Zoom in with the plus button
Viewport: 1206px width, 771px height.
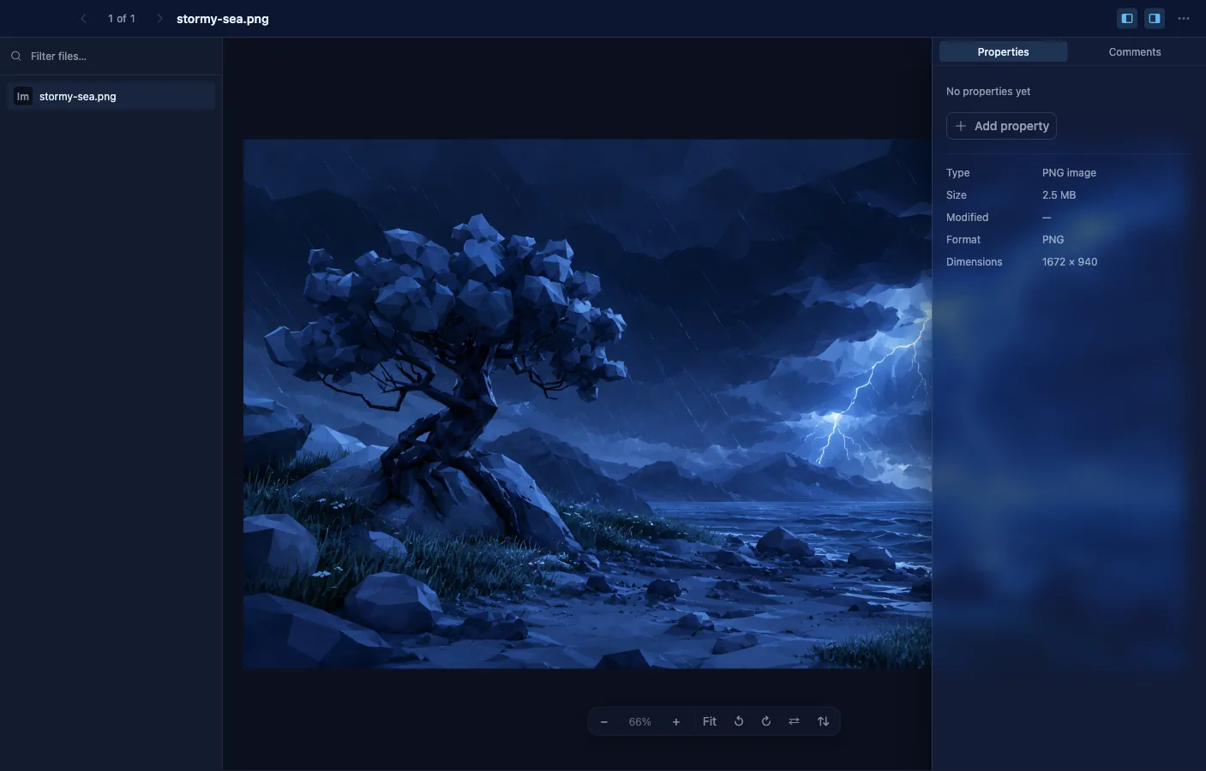point(676,721)
